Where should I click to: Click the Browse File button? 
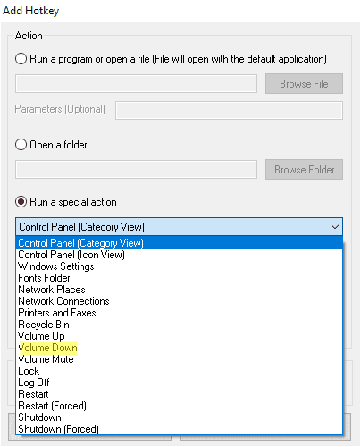click(304, 84)
